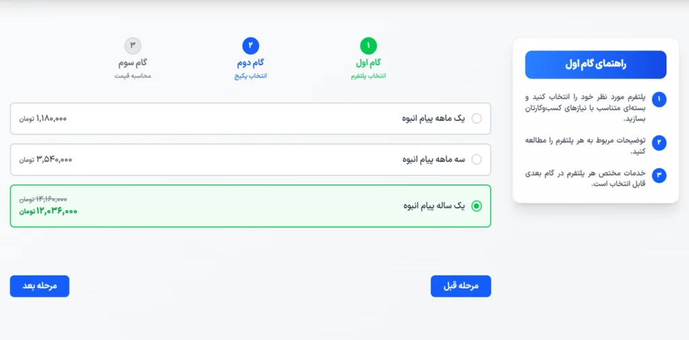Click the 1,180,000 تومان price
The image size is (689, 340).
[43, 118]
